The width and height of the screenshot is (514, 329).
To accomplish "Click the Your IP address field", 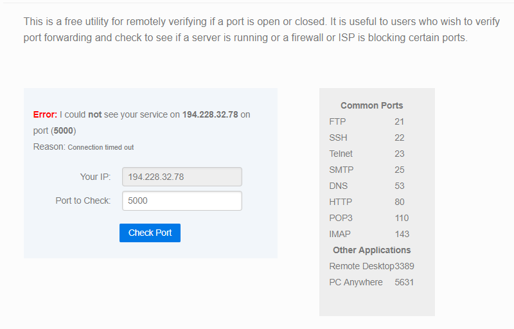I will (x=182, y=177).
